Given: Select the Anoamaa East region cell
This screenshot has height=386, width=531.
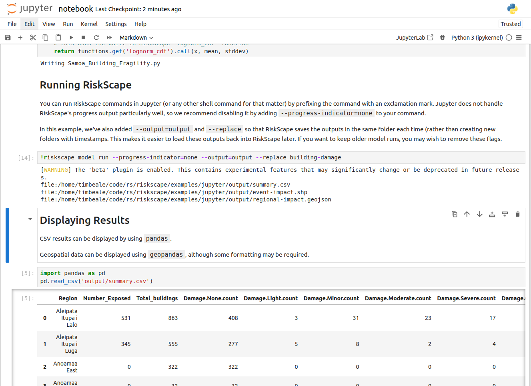Looking at the screenshot, I should click(66, 367).
